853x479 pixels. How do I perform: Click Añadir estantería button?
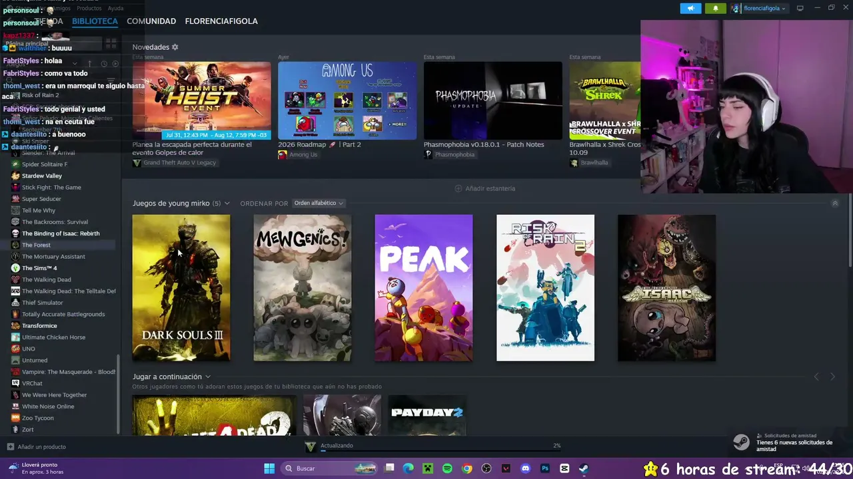click(x=484, y=188)
